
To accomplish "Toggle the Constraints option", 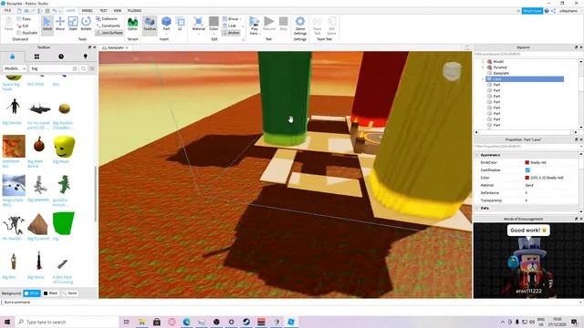I will (108, 26).
